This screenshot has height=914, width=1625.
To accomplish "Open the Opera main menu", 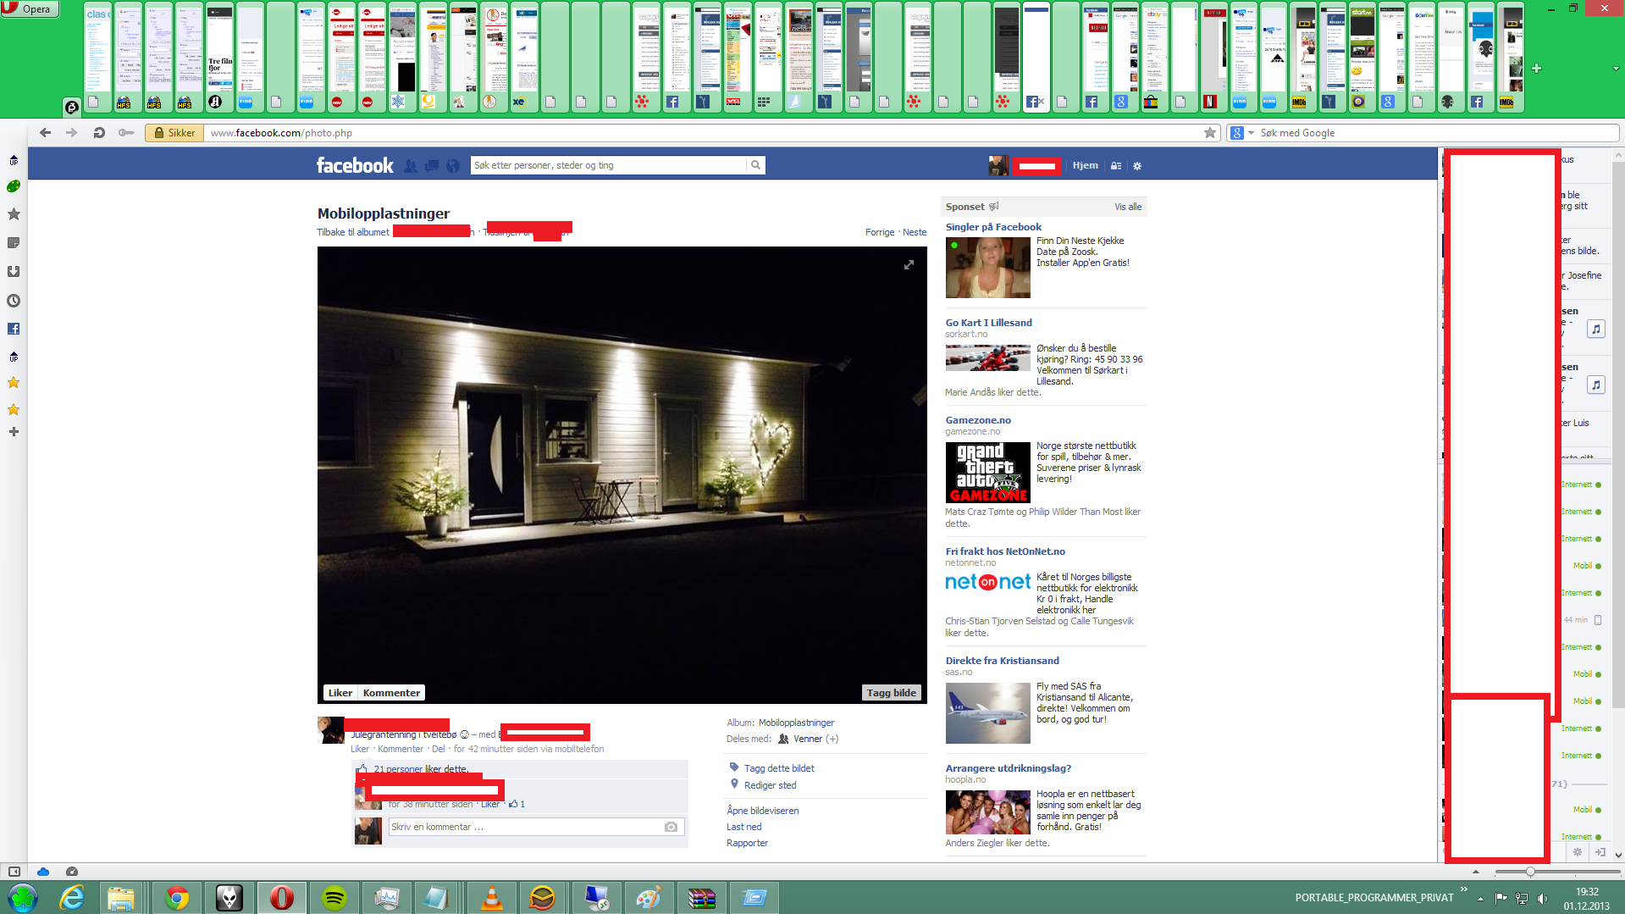I will (x=30, y=8).
